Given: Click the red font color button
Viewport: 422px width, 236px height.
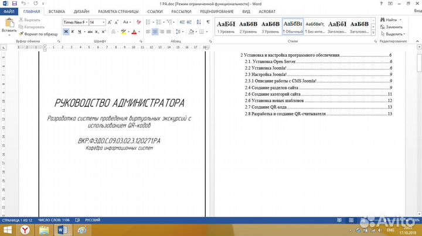Looking at the screenshot, I should (134, 32).
